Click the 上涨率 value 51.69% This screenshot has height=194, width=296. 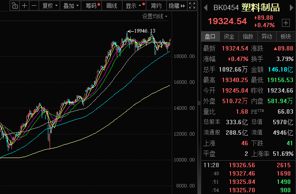(x=283, y=154)
